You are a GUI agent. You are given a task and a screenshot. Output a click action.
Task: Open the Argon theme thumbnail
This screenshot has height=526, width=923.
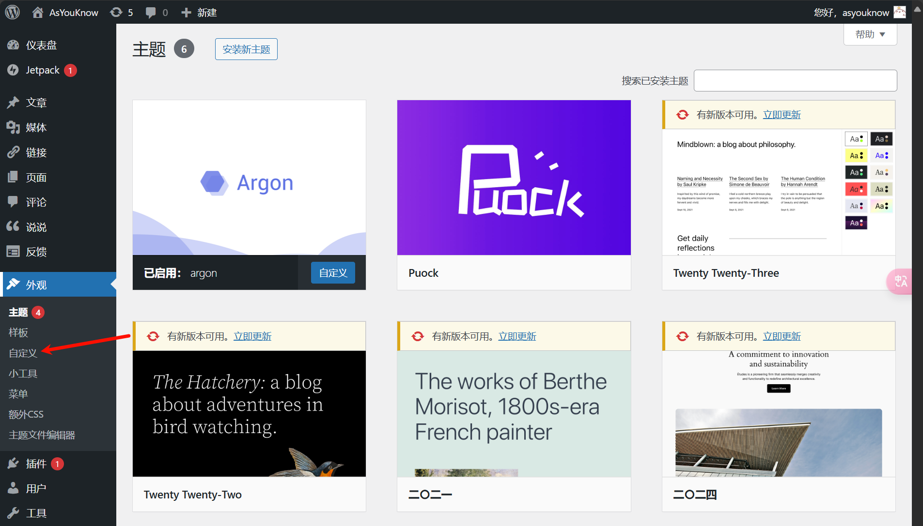[249, 178]
